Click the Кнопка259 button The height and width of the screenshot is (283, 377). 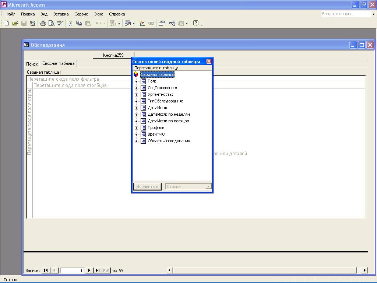coord(113,55)
